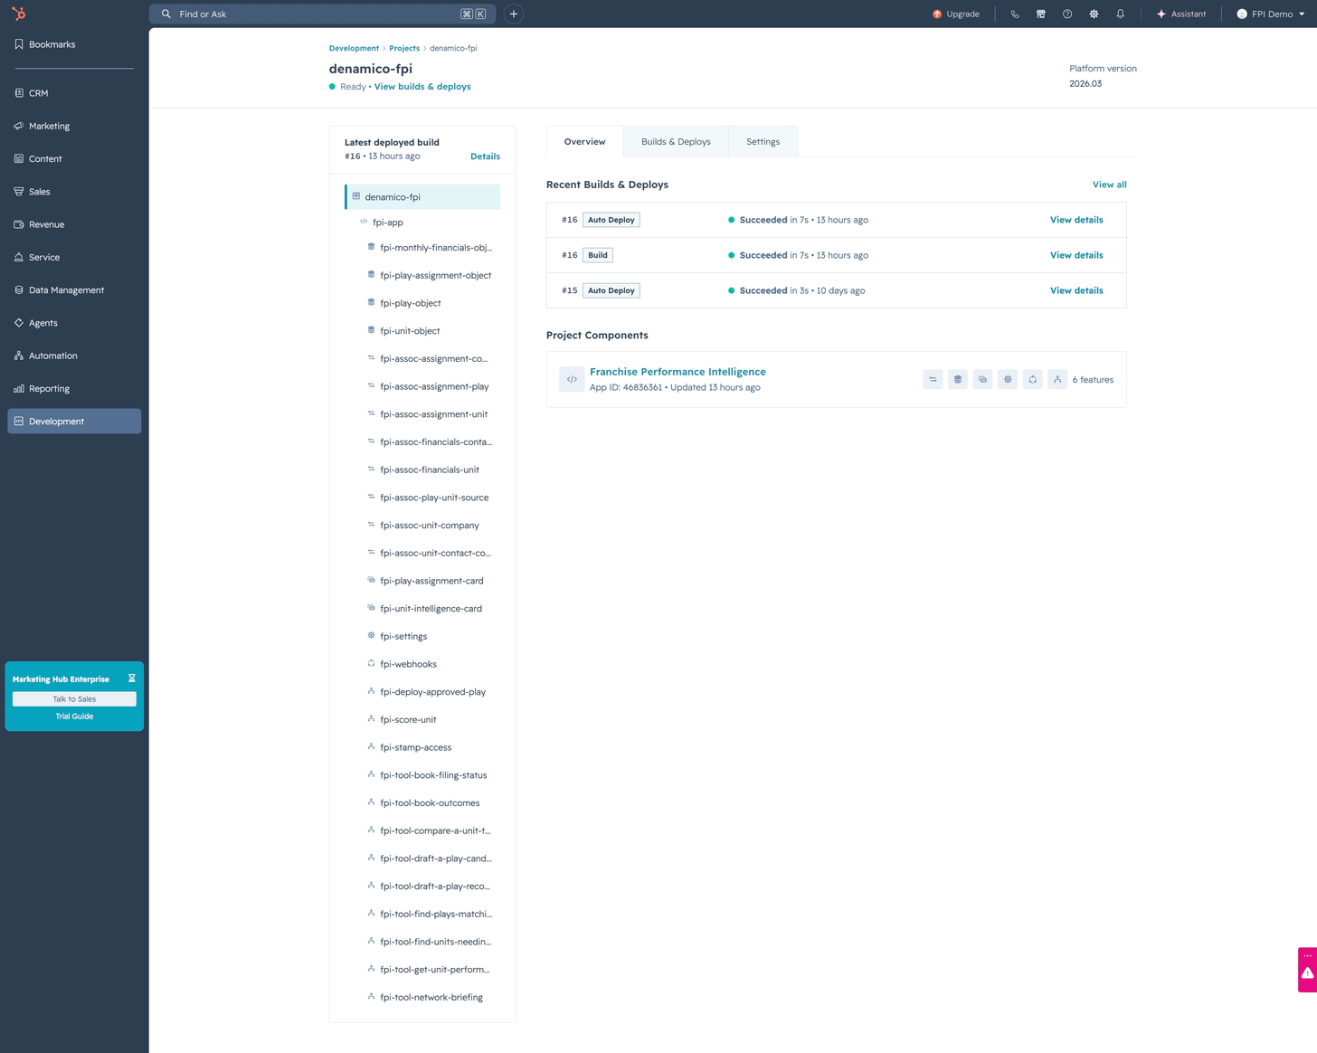Image resolution: width=1317 pixels, height=1053 pixels.
Task: Click the association feature icon in component card
Action: 933,380
